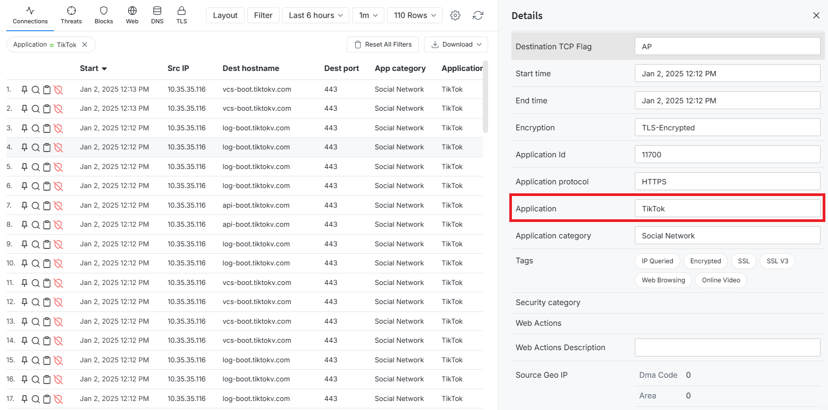828x410 pixels.
Task: Click the Layout button
Action: pyautogui.click(x=226, y=15)
